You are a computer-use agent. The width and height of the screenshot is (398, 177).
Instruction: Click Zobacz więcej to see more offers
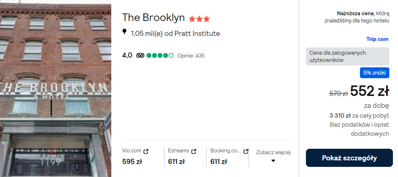pyautogui.click(x=273, y=152)
